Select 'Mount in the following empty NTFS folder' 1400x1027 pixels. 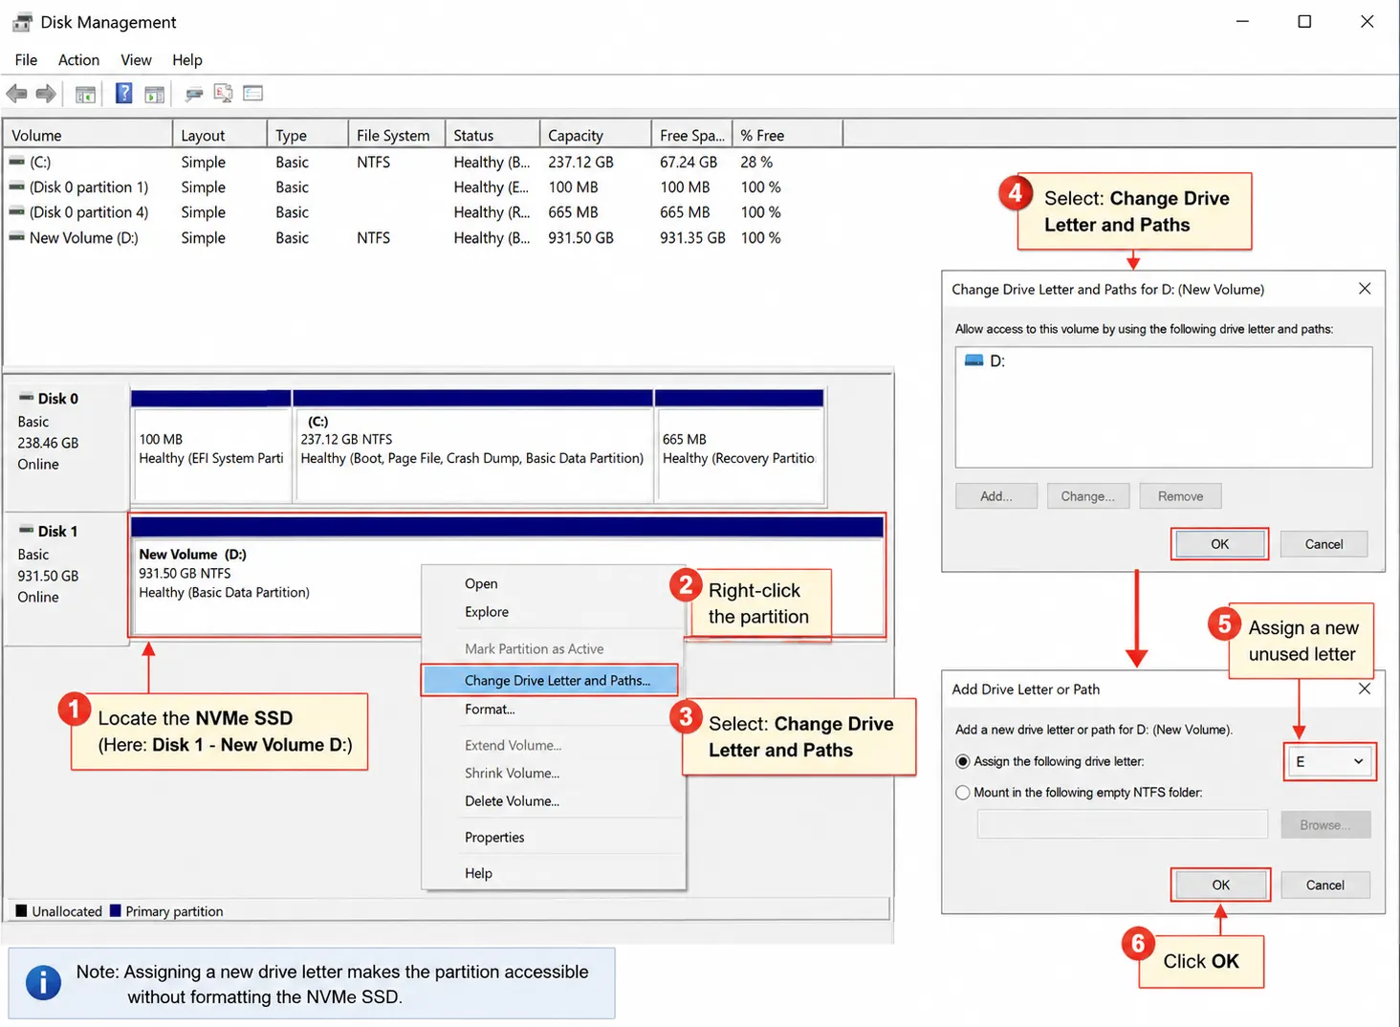(963, 792)
